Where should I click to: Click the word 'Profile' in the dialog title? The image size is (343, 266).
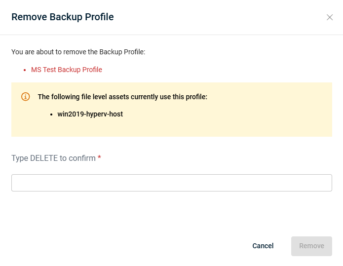click(99, 17)
